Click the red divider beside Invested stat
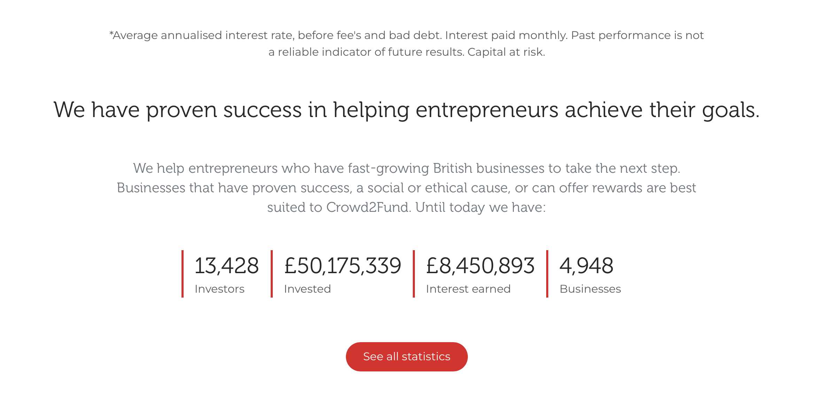The image size is (820, 400). point(272,274)
